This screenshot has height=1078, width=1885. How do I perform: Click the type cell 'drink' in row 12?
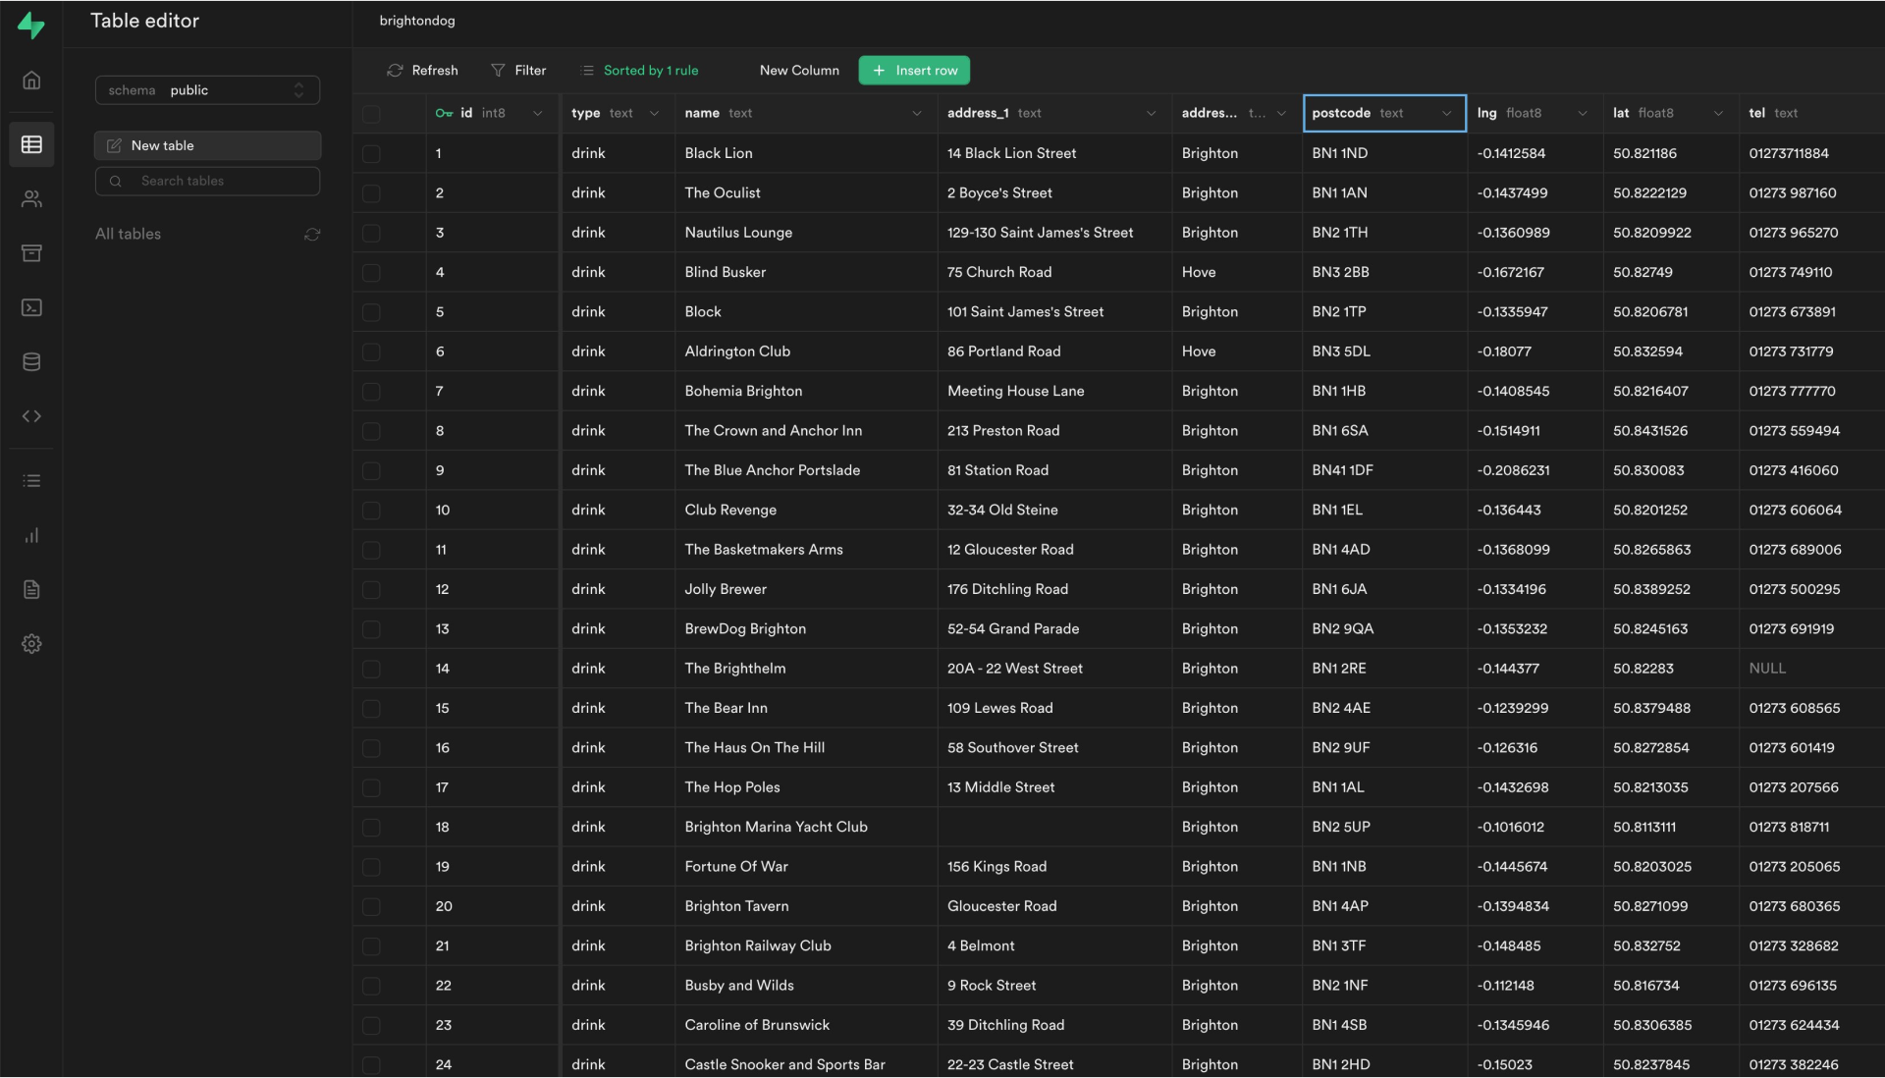618,589
